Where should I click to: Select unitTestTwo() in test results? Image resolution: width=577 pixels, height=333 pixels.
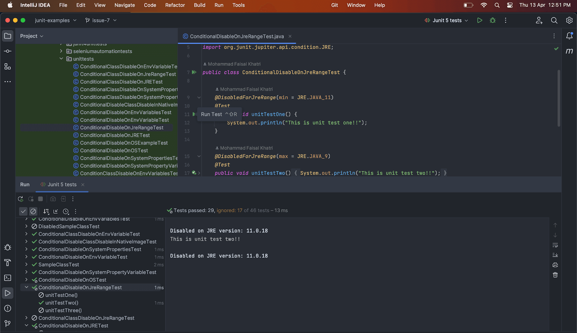(x=62, y=303)
